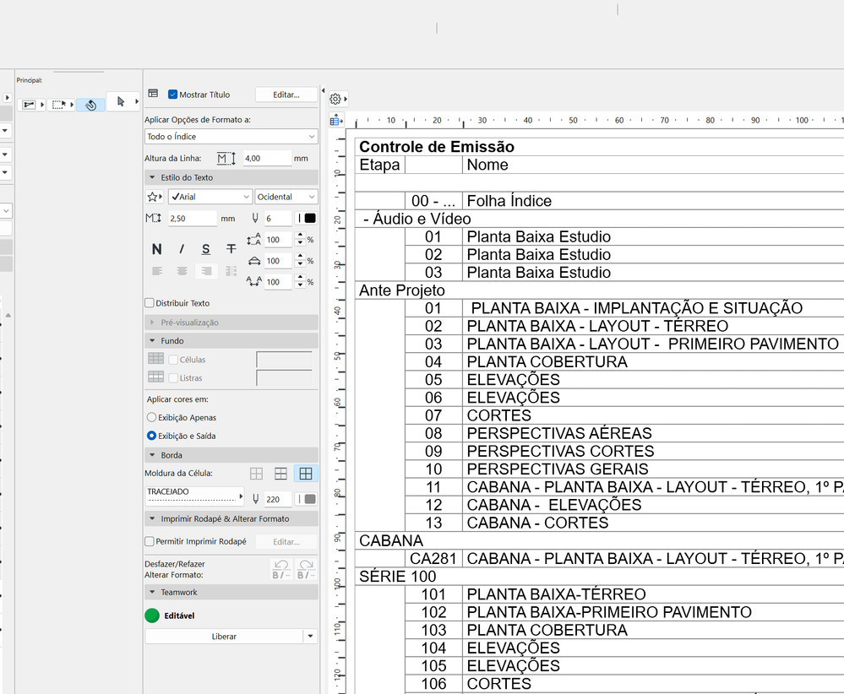Image resolution: width=844 pixels, height=694 pixels.
Task: Select no cell border frame
Action: (x=256, y=474)
